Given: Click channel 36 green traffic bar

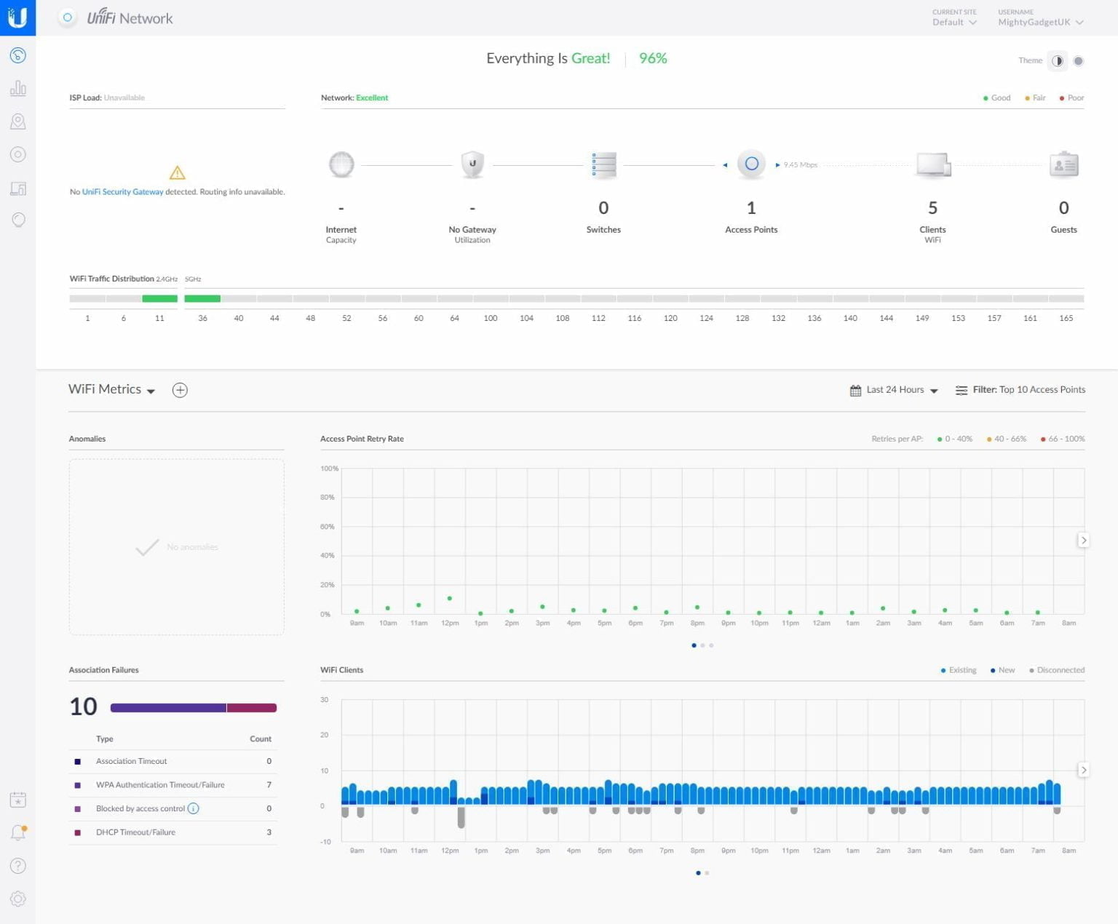Looking at the screenshot, I should point(202,298).
